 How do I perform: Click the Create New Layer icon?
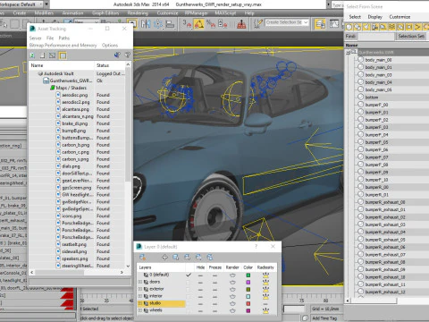click(142, 257)
